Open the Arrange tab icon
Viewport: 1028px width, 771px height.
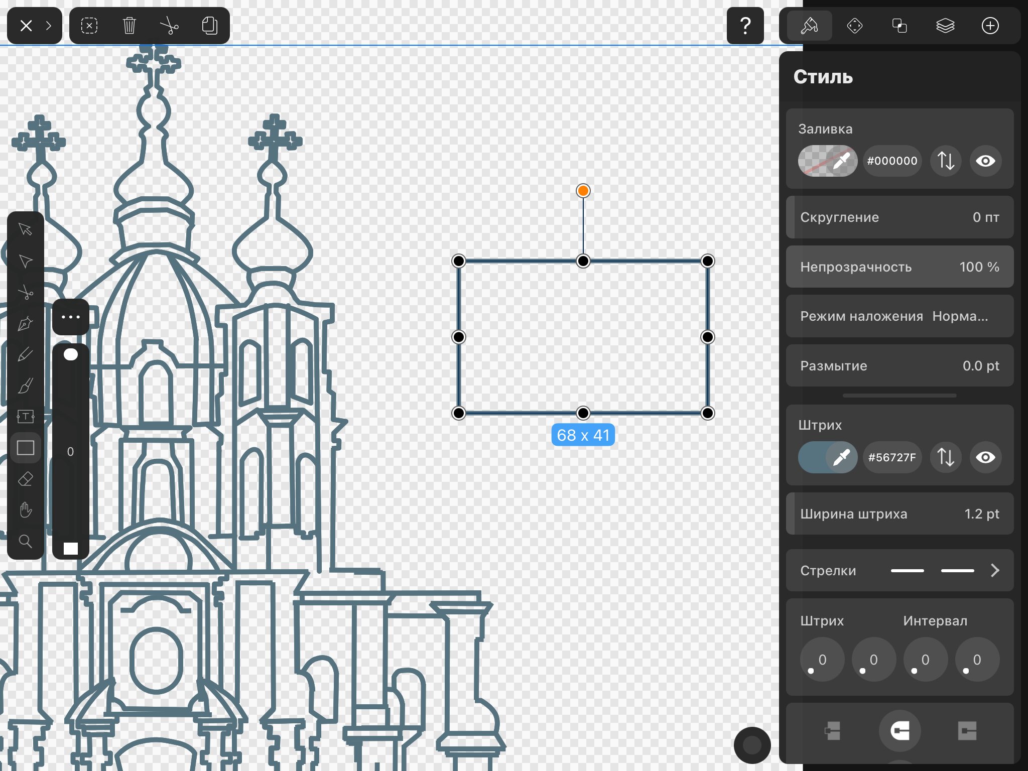point(899,26)
